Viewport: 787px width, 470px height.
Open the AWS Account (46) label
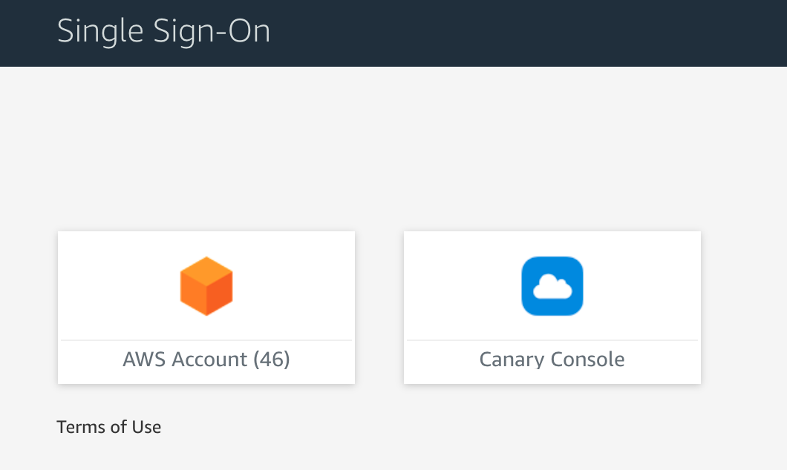click(x=206, y=360)
